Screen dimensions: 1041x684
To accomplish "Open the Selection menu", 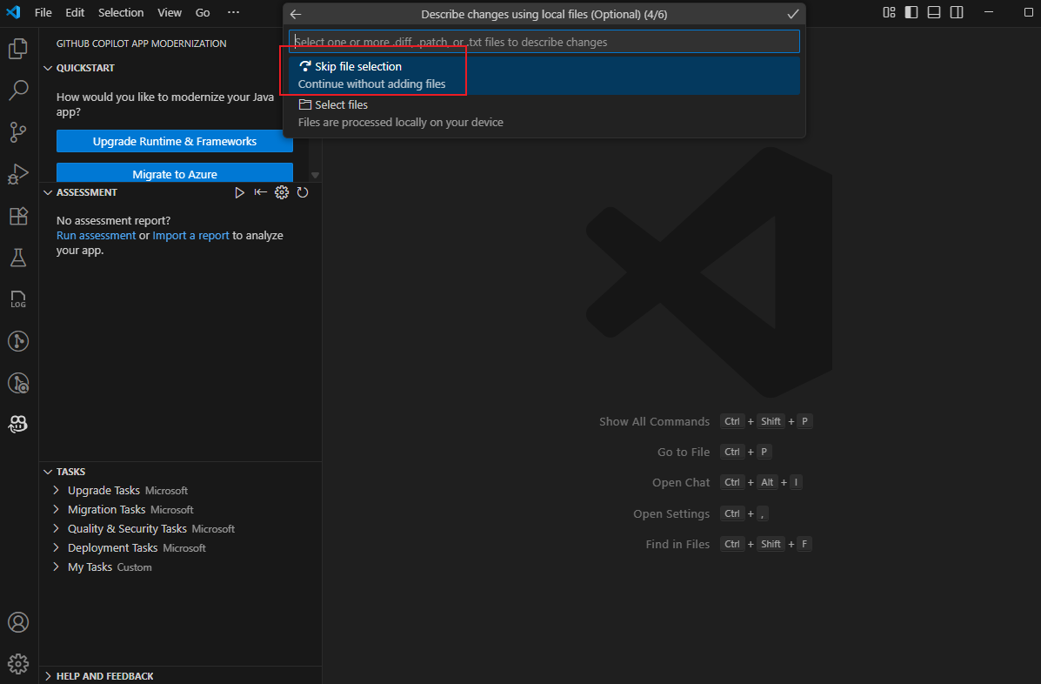I will (x=120, y=12).
